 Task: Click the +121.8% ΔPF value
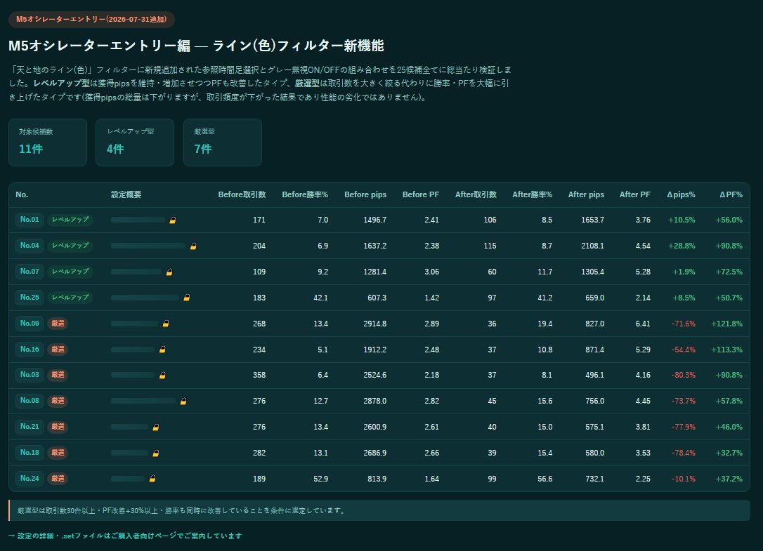click(x=726, y=324)
